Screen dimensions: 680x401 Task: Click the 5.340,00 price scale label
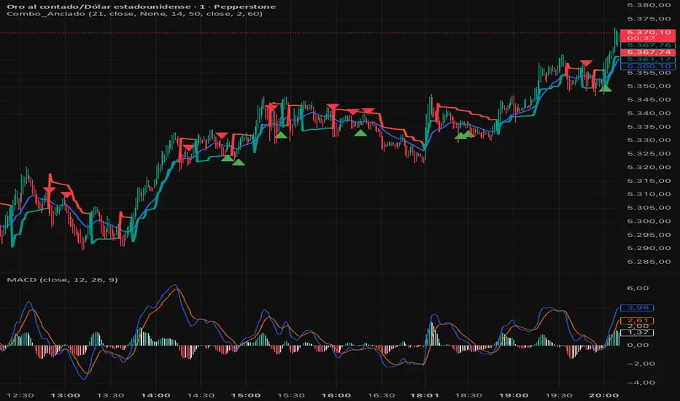click(649, 113)
